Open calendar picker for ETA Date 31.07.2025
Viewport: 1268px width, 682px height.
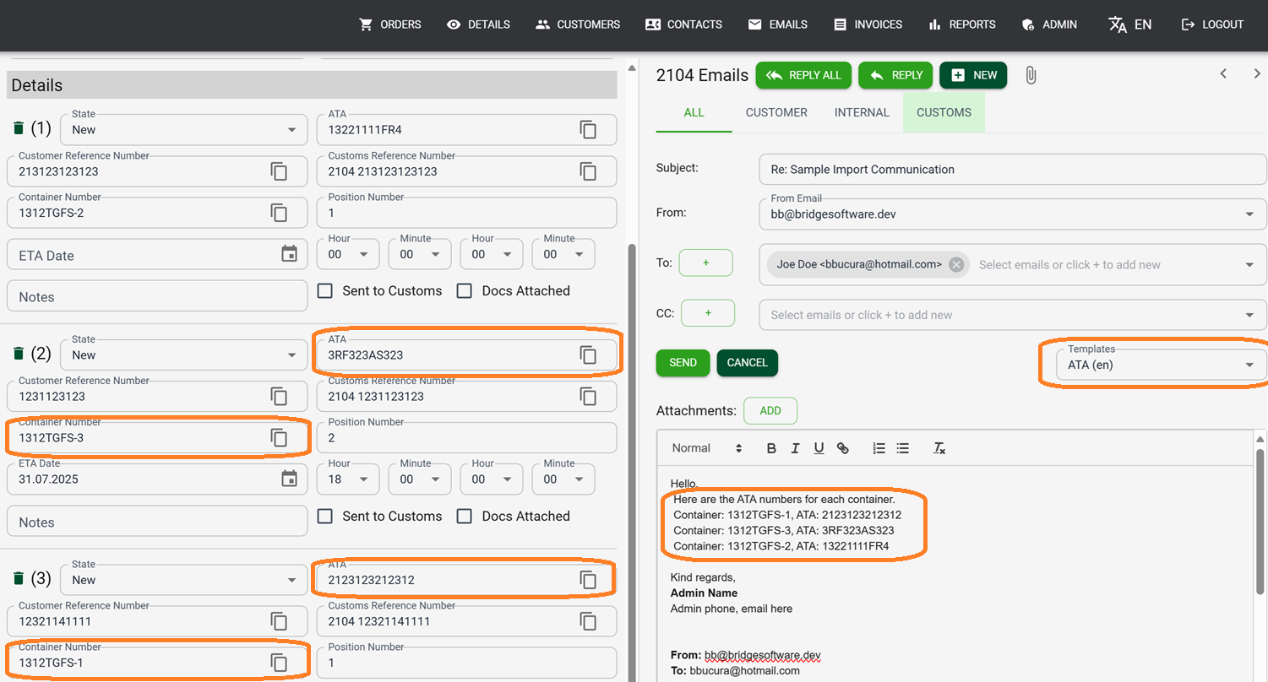click(x=289, y=479)
